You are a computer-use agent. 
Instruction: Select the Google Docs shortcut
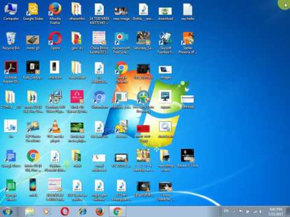coord(11,159)
